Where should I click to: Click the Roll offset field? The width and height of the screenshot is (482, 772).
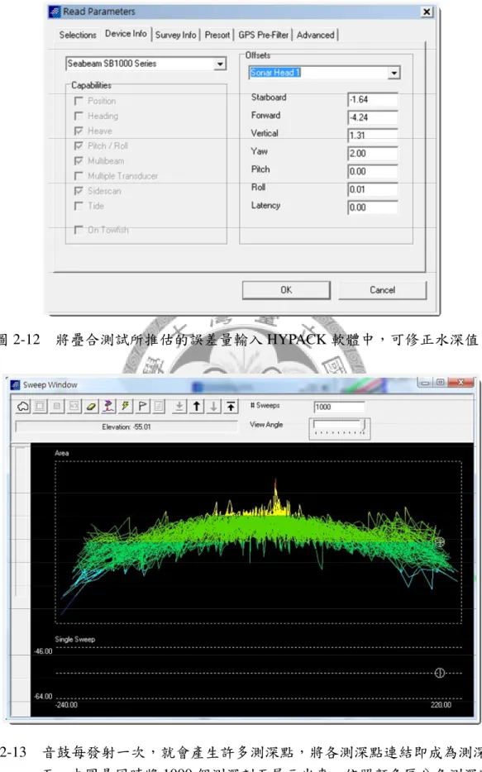372,189
